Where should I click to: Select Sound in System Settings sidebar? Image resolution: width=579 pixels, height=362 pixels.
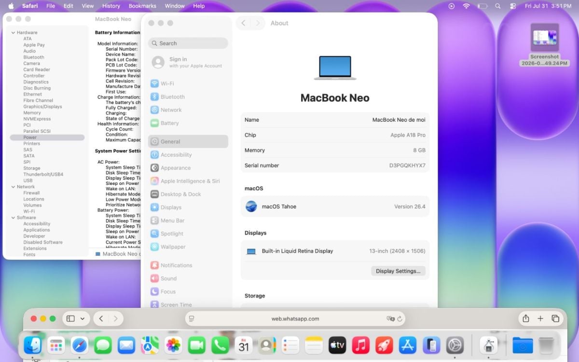(188, 278)
